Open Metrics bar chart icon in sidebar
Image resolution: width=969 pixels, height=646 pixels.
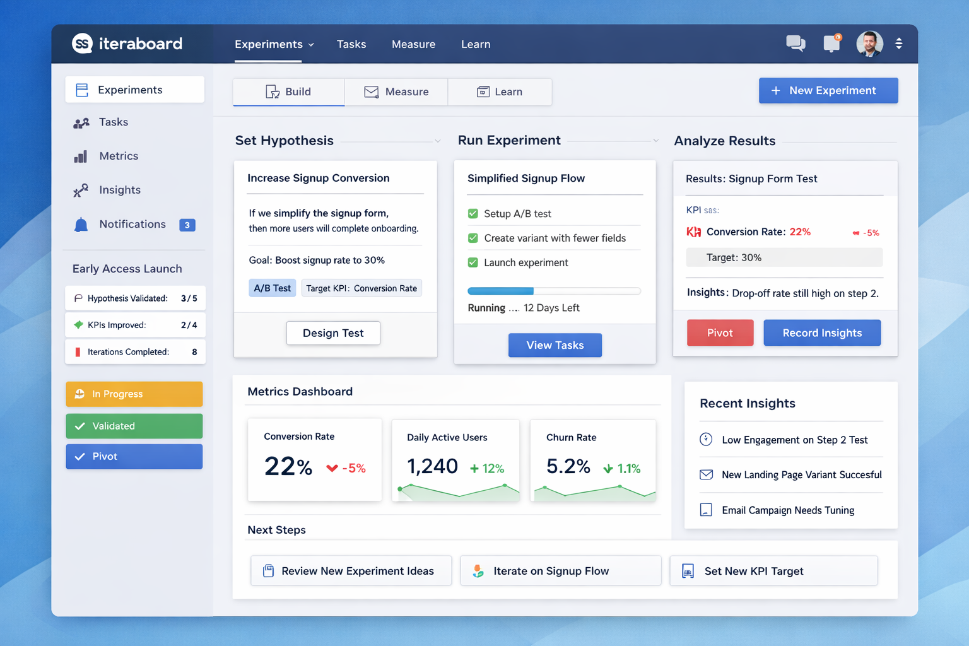click(81, 156)
